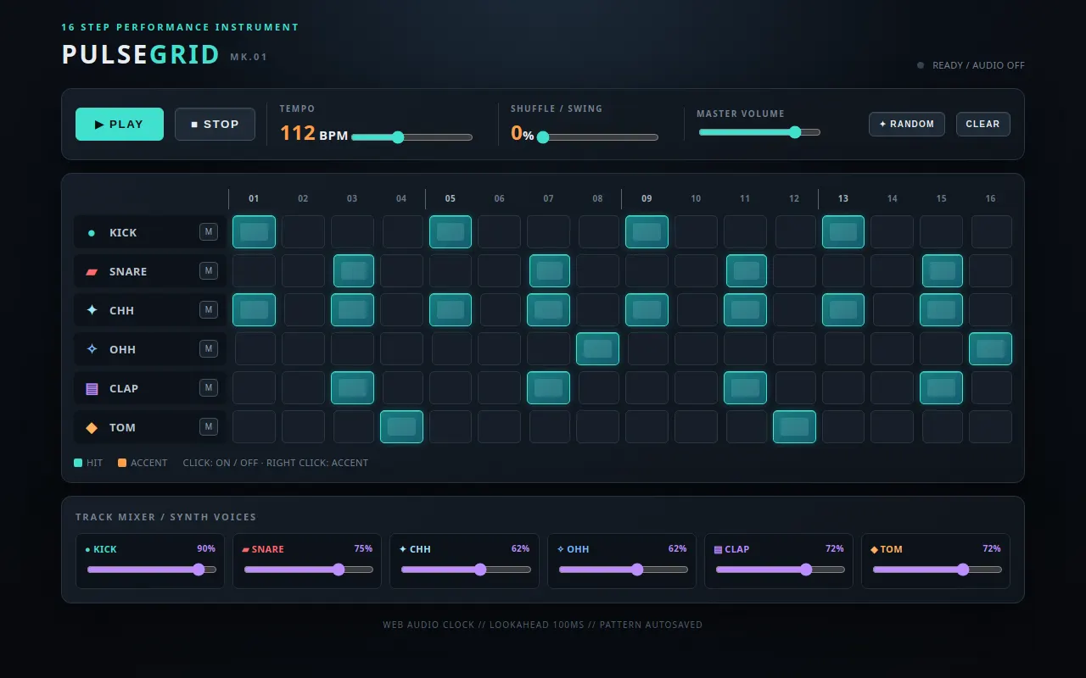Enable Tom step 16

tap(990, 426)
